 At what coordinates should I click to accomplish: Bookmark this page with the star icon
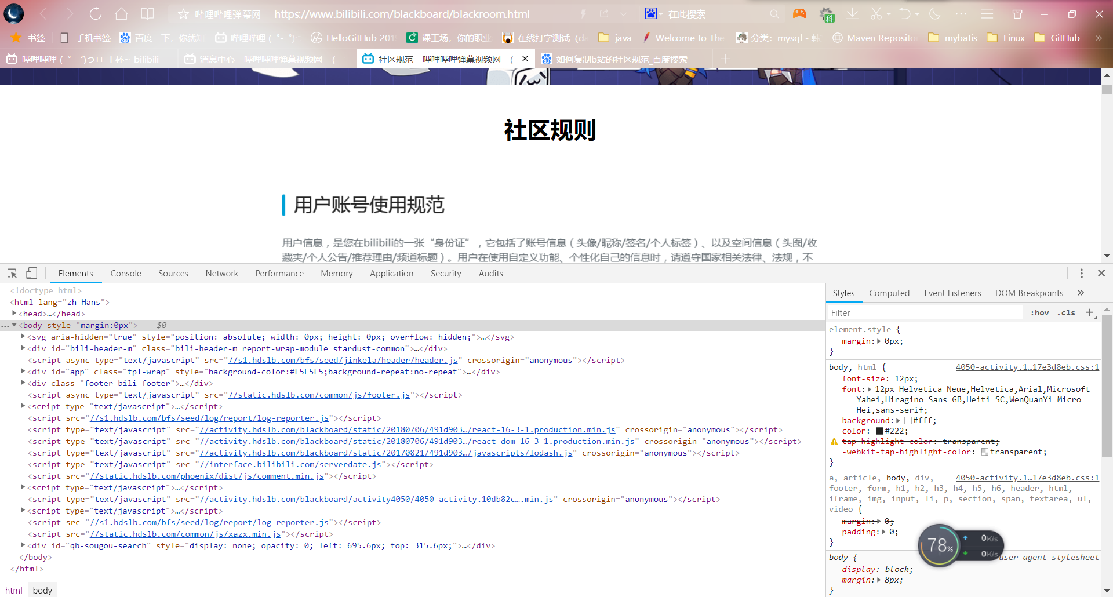(x=183, y=14)
